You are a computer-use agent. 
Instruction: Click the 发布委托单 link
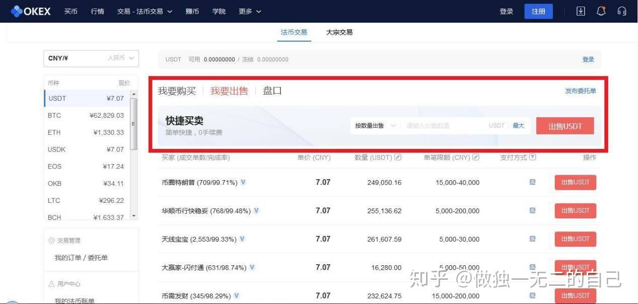pos(580,91)
